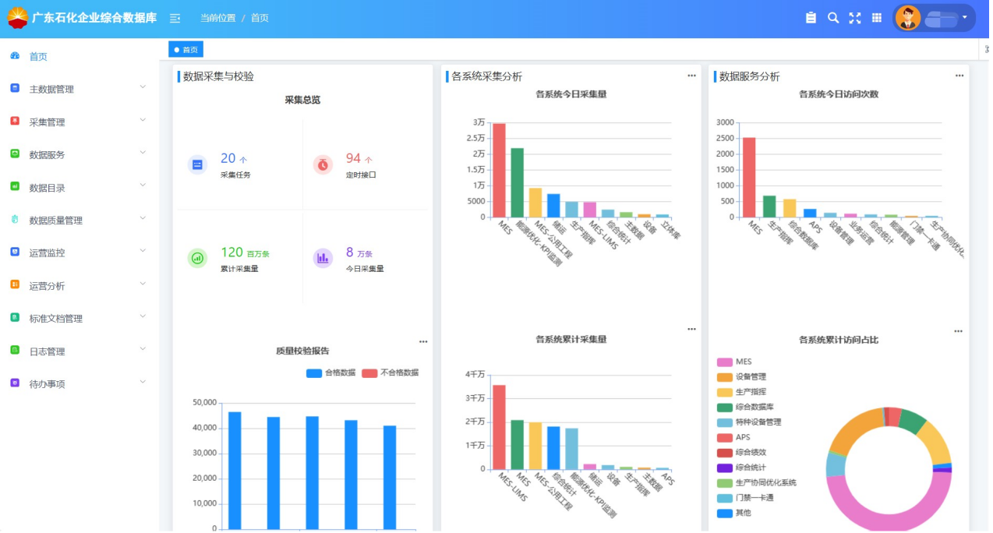
Task: Open the grid apps icon
Action: tap(876, 18)
